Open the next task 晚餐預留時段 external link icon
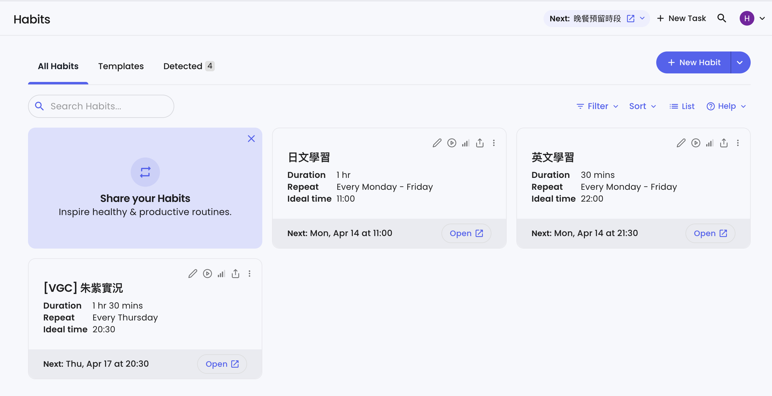This screenshot has height=396, width=772. click(631, 19)
